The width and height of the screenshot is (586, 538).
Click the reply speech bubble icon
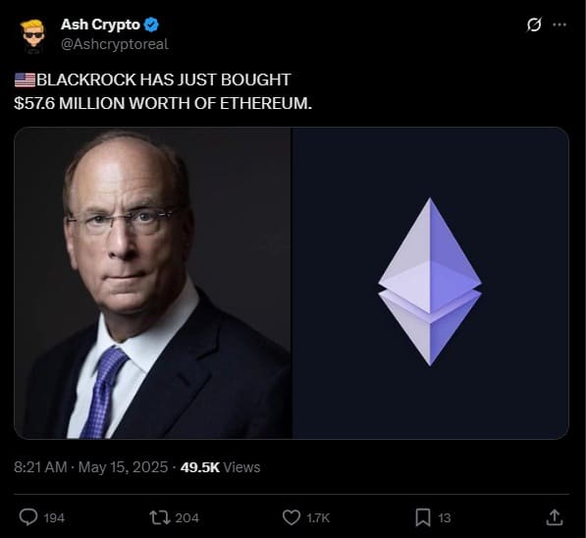(x=28, y=517)
